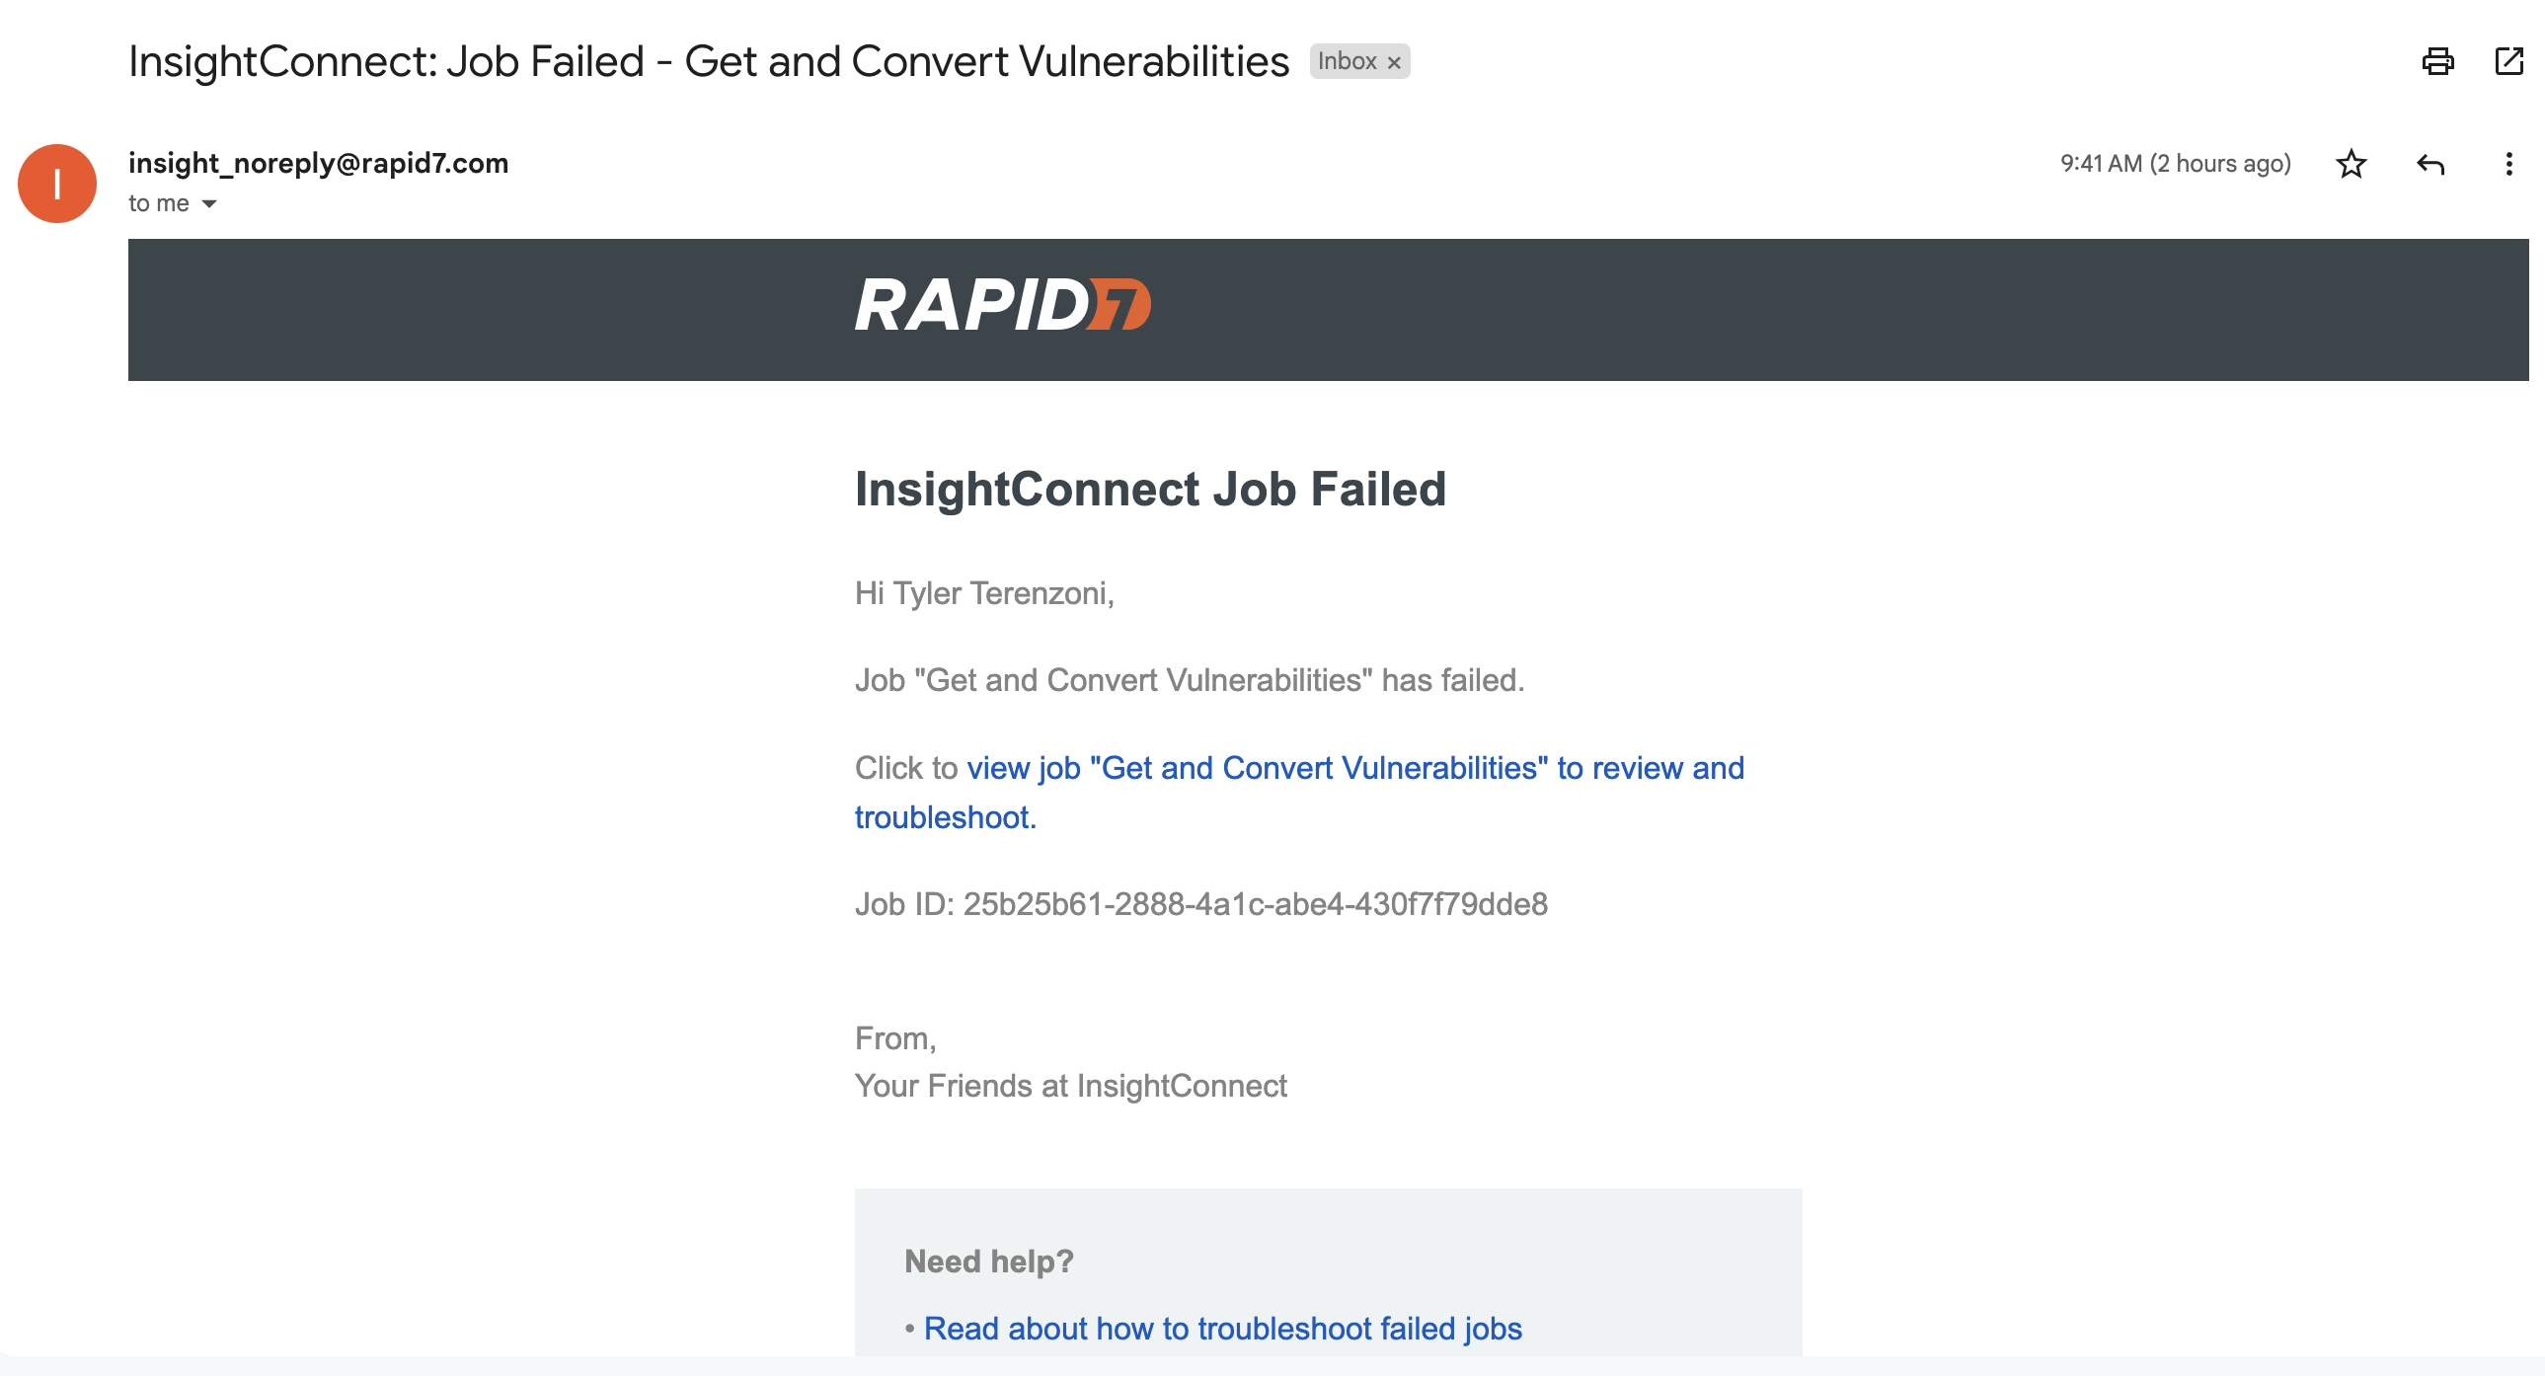The height and width of the screenshot is (1376, 2545).
Task: Click the orange sender avatar 'I'
Action: click(x=57, y=184)
